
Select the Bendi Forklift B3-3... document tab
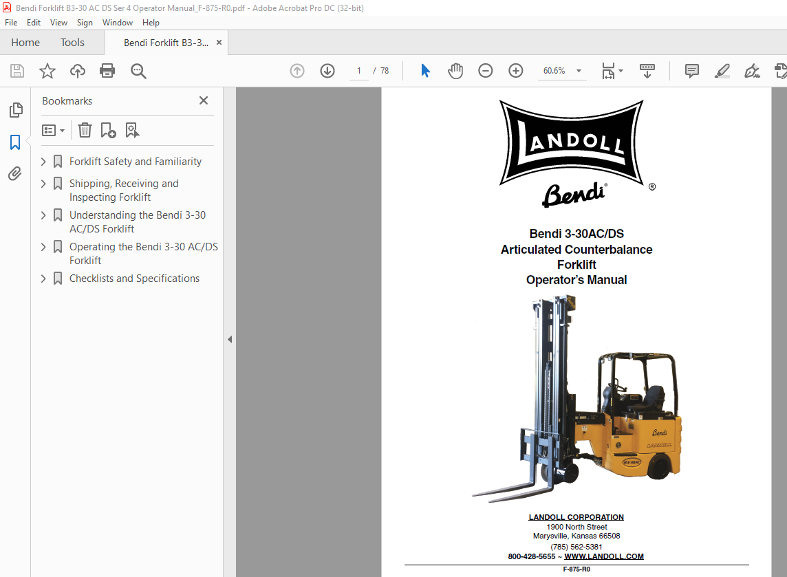[166, 43]
